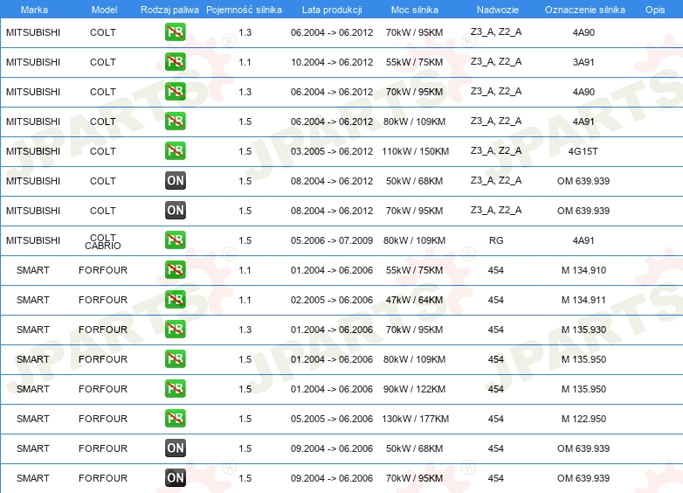Screen dimensions: 683x493
Task: Select engine code M 134.911
Action: pos(583,300)
